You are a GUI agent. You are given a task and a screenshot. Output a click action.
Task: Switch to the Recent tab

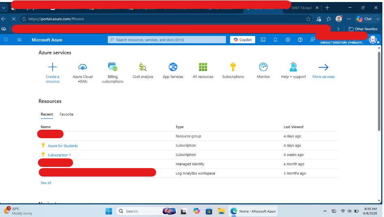47,114
